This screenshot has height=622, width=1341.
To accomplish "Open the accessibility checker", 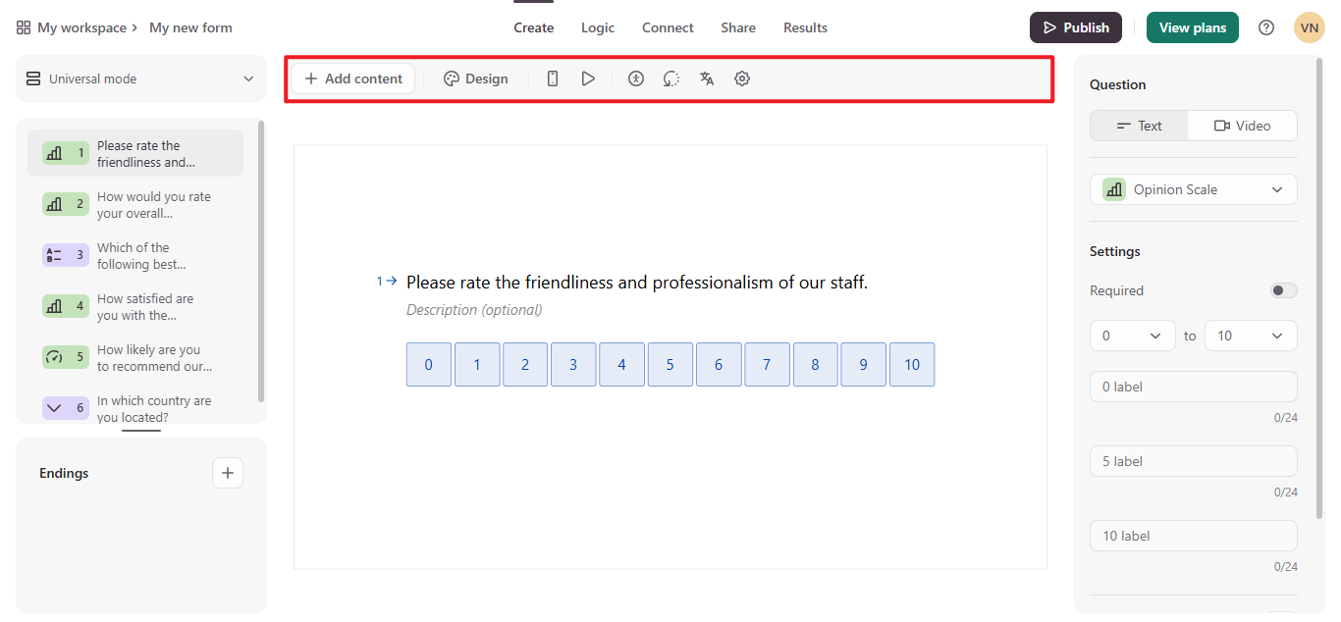I will tap(635, 78).
